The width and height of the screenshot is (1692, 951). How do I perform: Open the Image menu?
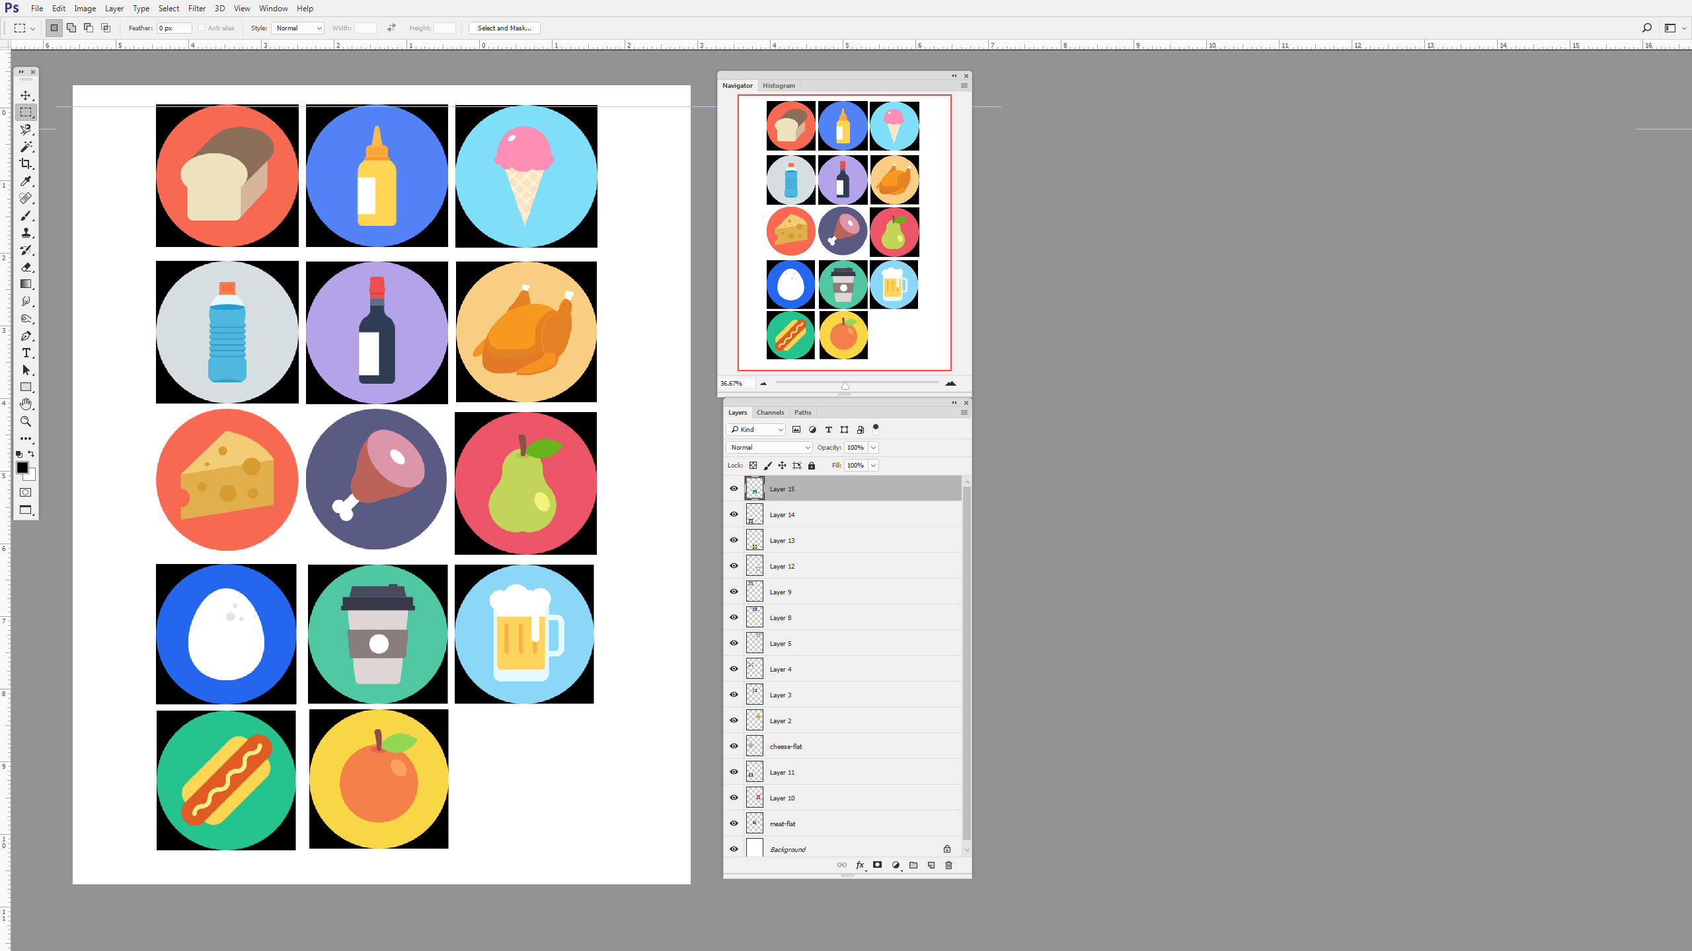pyautogui.click(x=85, y=9)
